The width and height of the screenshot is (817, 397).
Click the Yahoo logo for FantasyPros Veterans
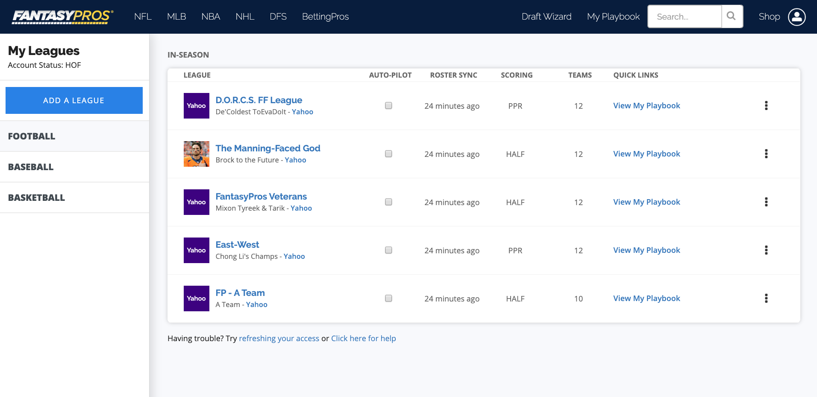[197, 202]
